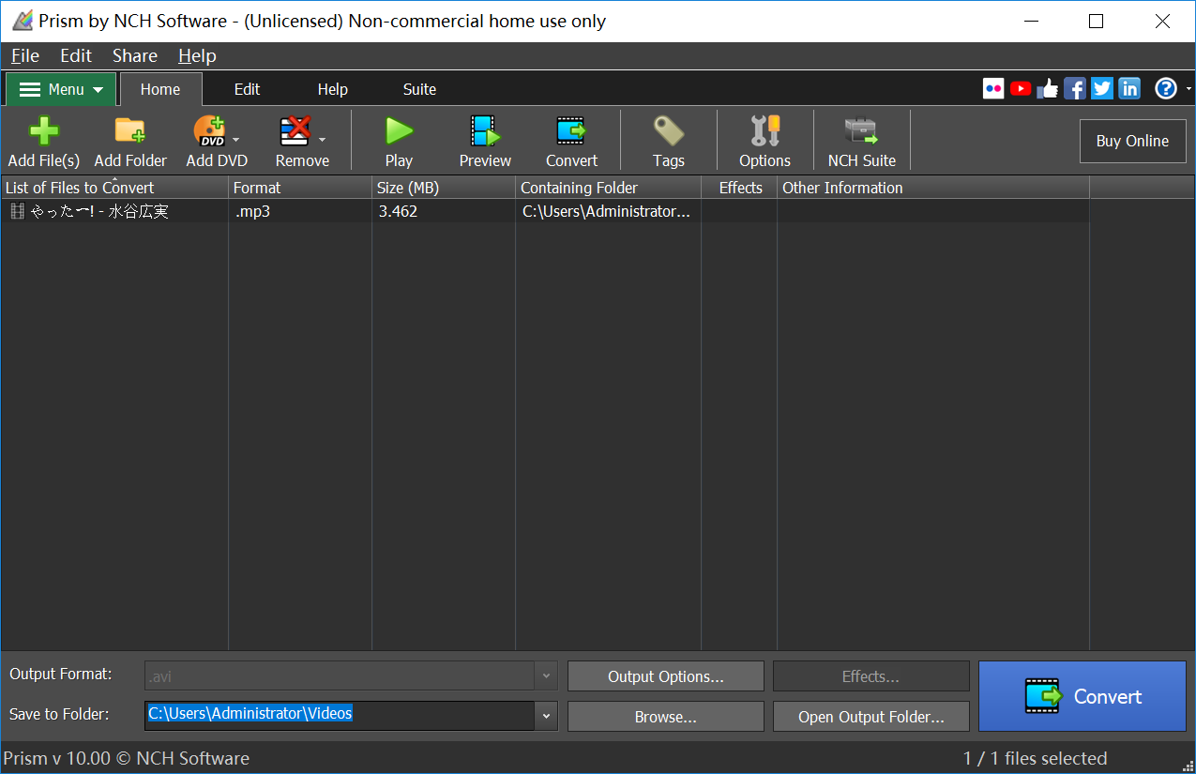Click the Add Folder toolbar icon
Image resolution: width=1196 pixels, height=774 pixels.
point(130,141)
